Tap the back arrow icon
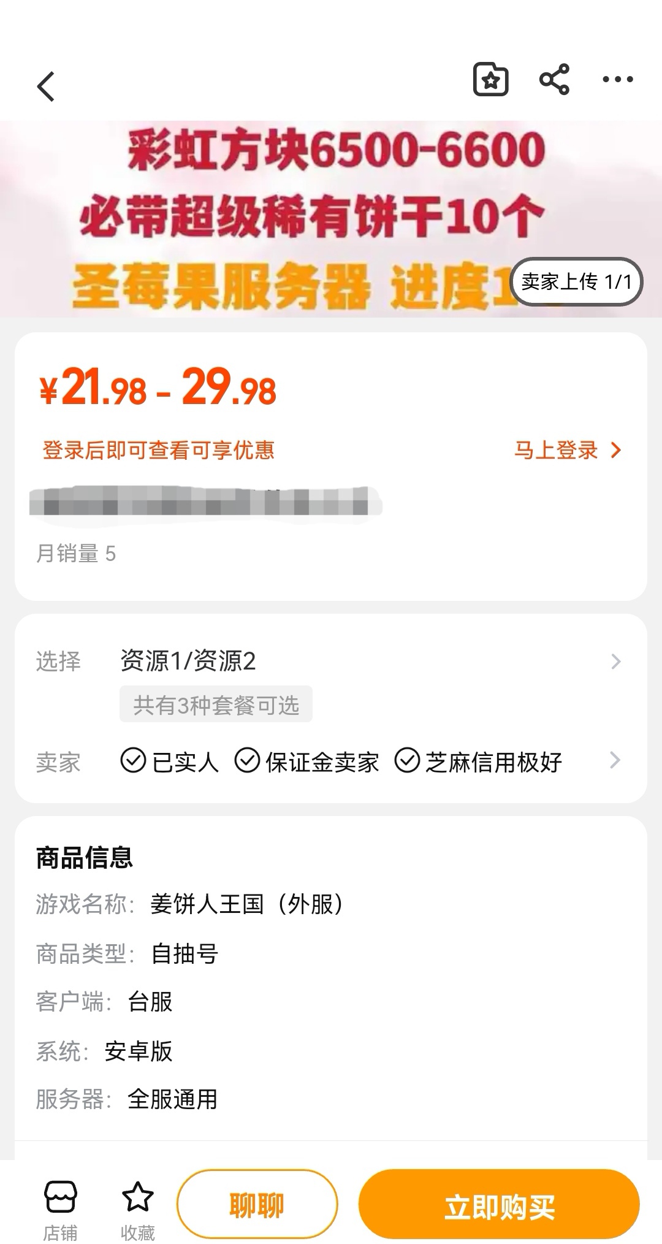662x1244 pixels. pyautogui.click(x=47, y=86)
